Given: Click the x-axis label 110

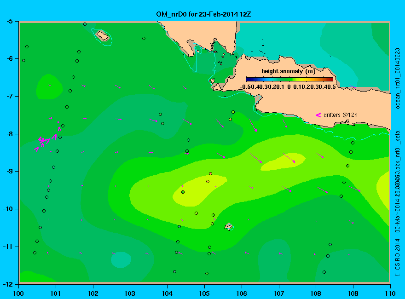Looking at the screenshot, I should coord(390,293).
